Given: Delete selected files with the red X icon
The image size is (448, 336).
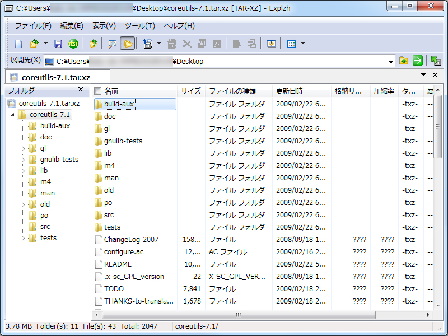Looking at the screenshot, I should point(186,43).
